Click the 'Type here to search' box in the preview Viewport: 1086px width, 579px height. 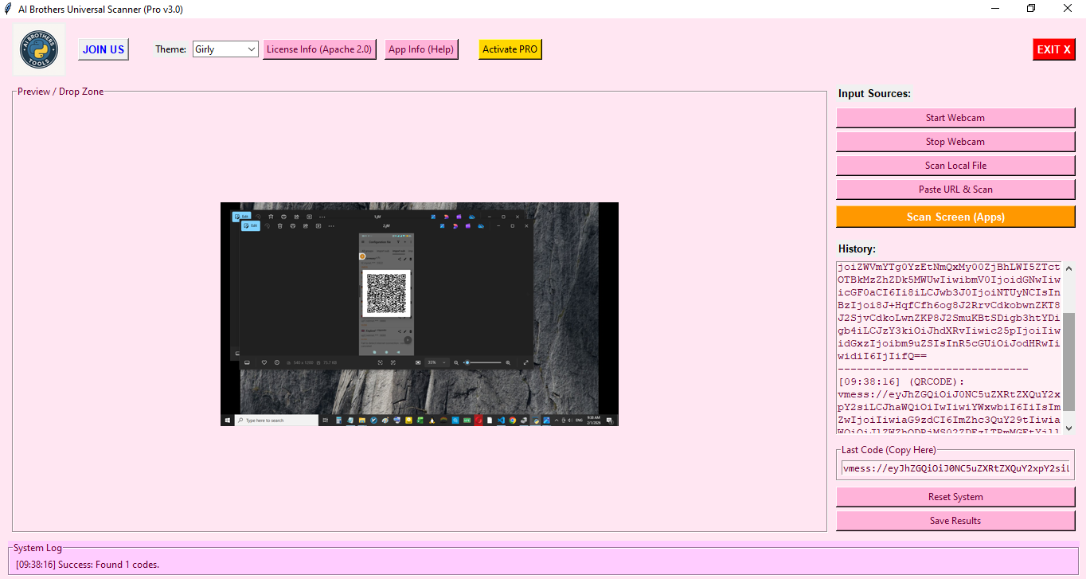pyautogui.click(x=275, y=420)
